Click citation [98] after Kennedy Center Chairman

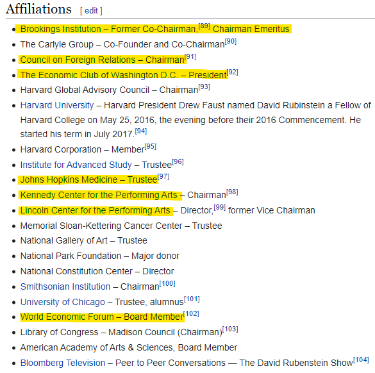tap(232, 192)
